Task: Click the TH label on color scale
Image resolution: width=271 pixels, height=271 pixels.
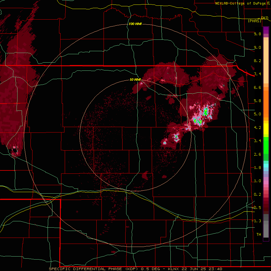Action: [259, 235]
